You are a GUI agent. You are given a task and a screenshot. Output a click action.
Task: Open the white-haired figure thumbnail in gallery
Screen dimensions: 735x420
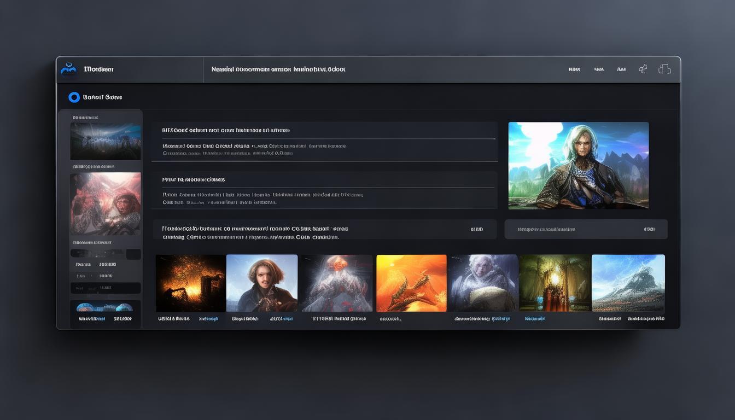point(483,283)
